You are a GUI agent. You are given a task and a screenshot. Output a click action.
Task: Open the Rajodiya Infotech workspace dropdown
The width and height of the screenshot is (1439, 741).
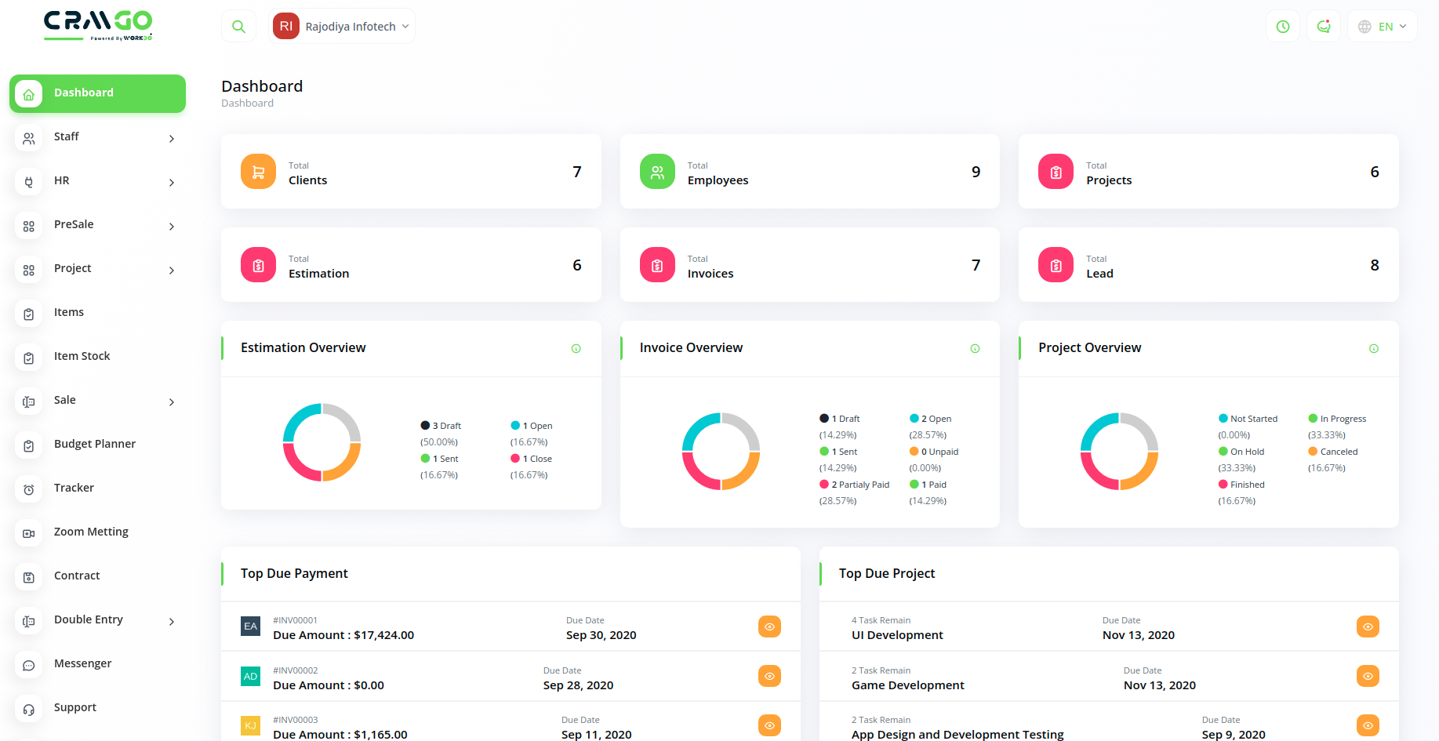pos(342,27)
